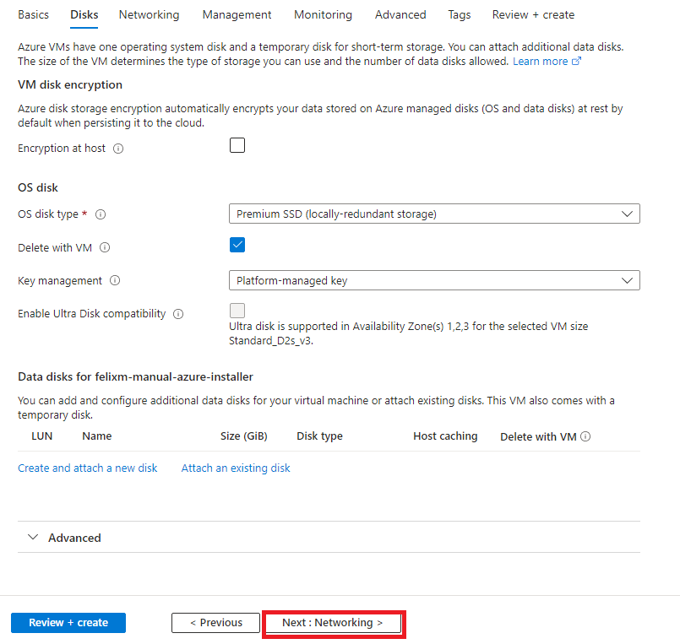Click external link icon after Learn more
Image resolution: width=680 pixels, height=644 pixels.
576,61
